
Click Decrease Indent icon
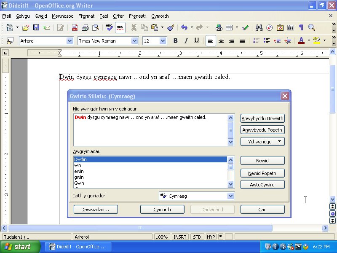(277, 40)
